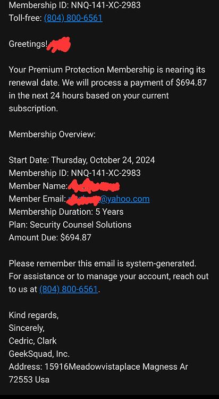219x399 pixels.
Task: Click the Amount Due: $694.87 line
Action: click(x=50, y=238)
